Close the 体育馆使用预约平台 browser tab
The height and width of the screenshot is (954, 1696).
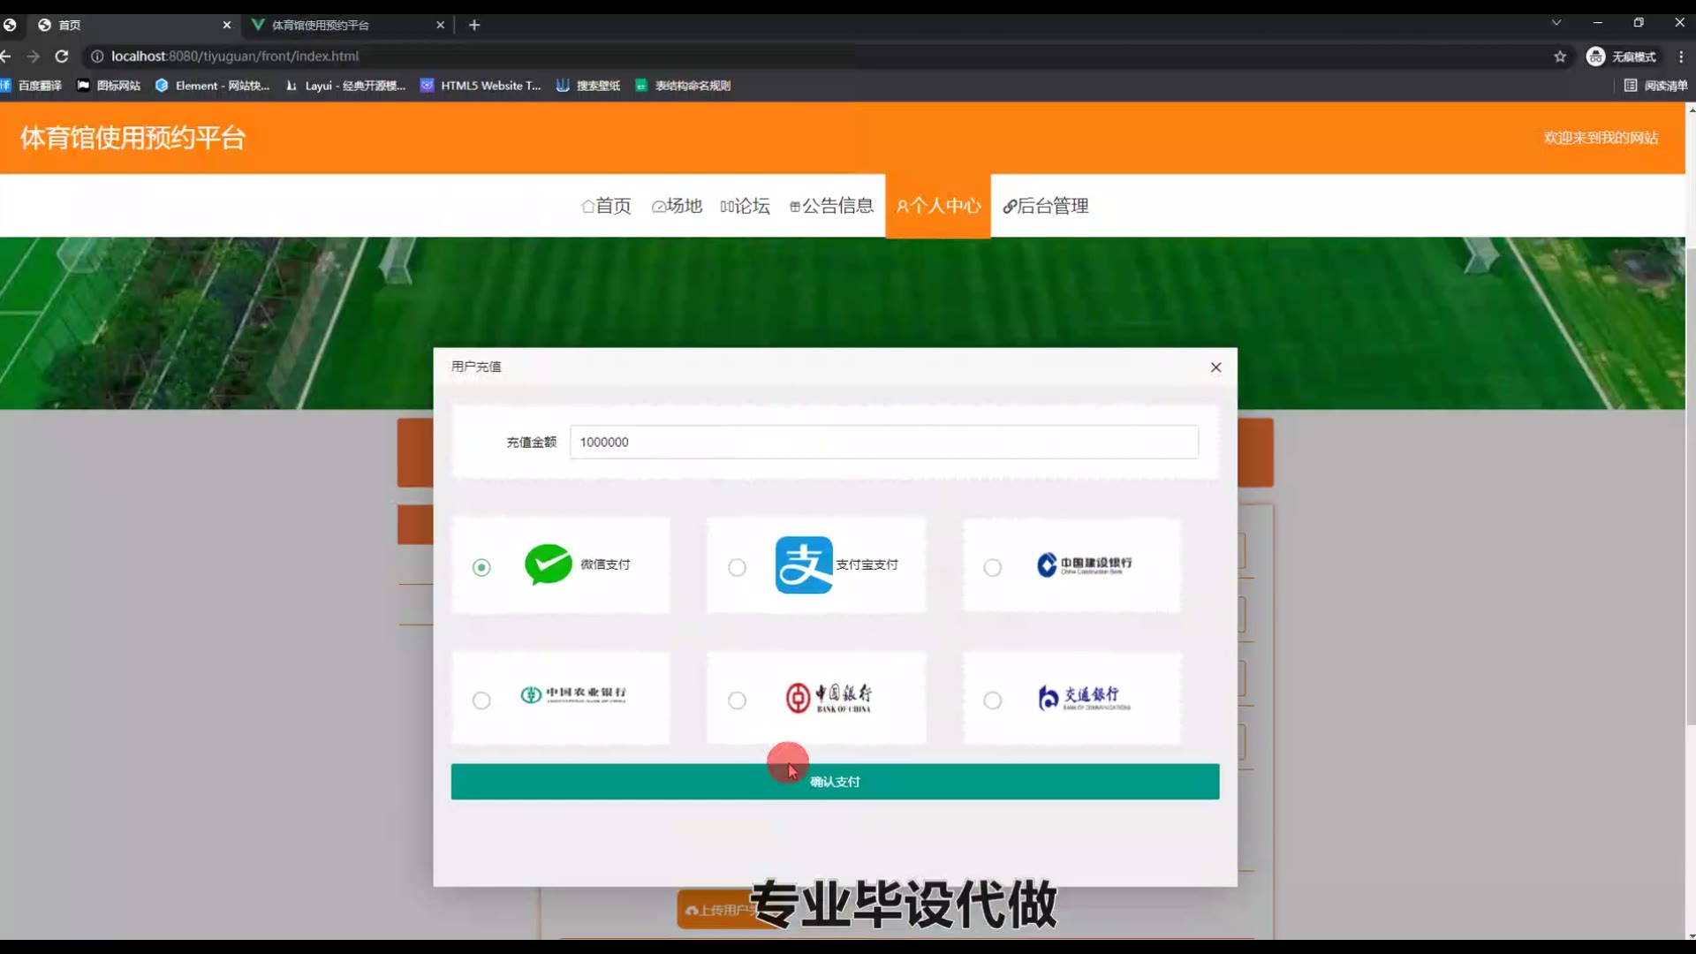(440, 25)
